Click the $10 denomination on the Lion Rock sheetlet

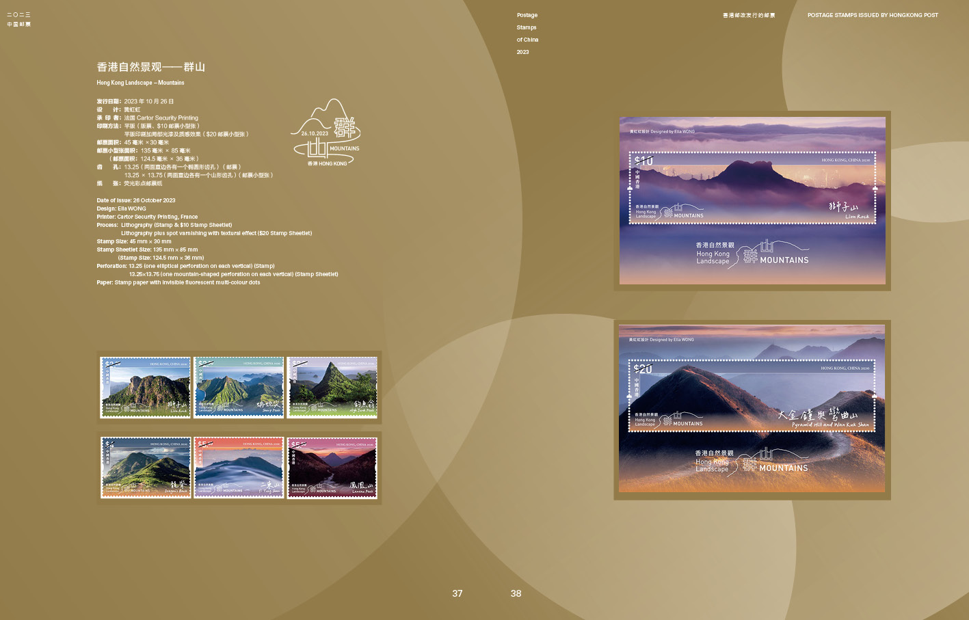(643, 161)
